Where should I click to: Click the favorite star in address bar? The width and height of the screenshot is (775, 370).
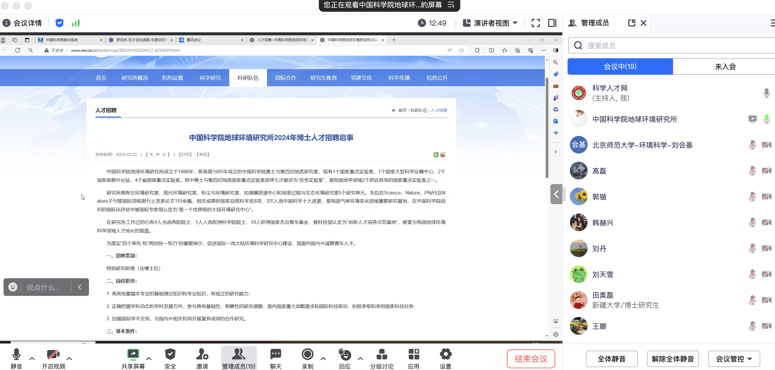[x=461, y=50]
